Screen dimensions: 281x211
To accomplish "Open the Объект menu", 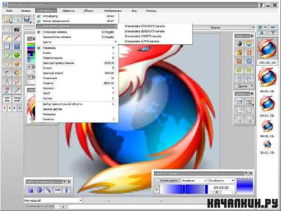I will [89, 11].
